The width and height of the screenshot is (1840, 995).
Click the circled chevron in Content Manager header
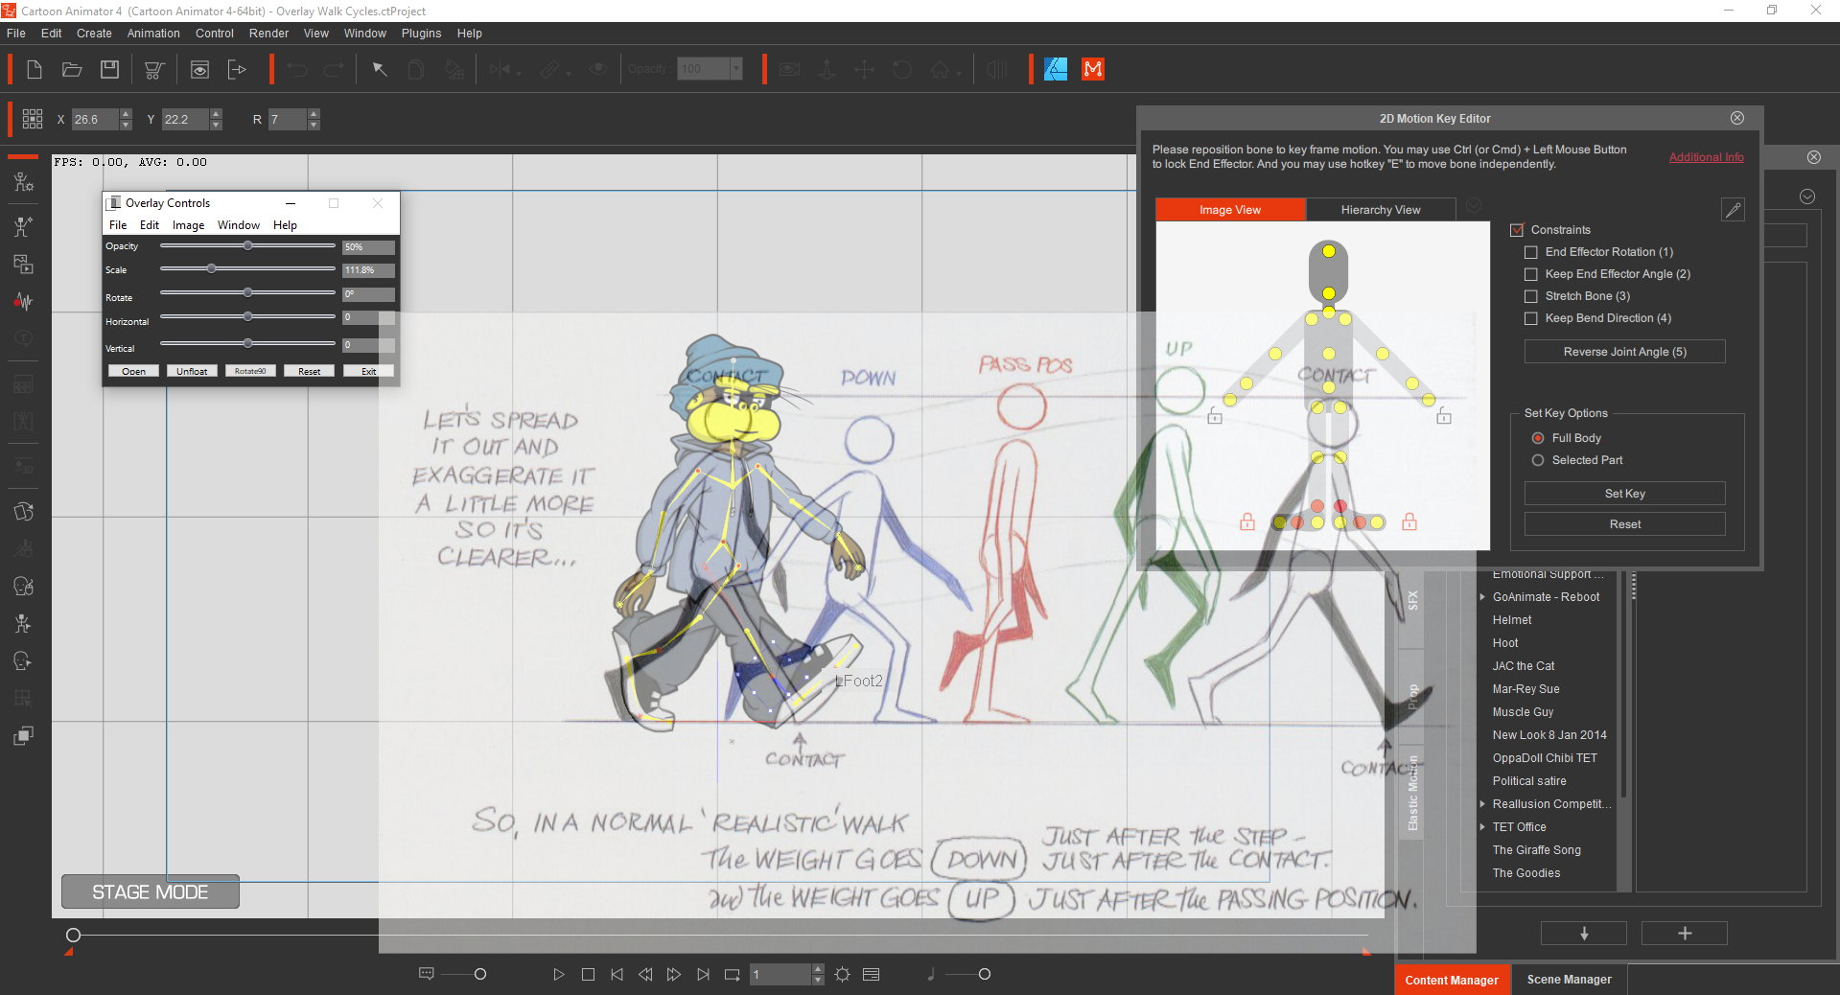(1807, 197)
